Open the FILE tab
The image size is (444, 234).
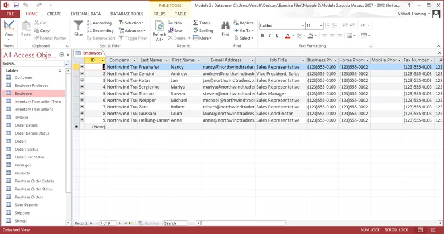(x=10, y=14)
